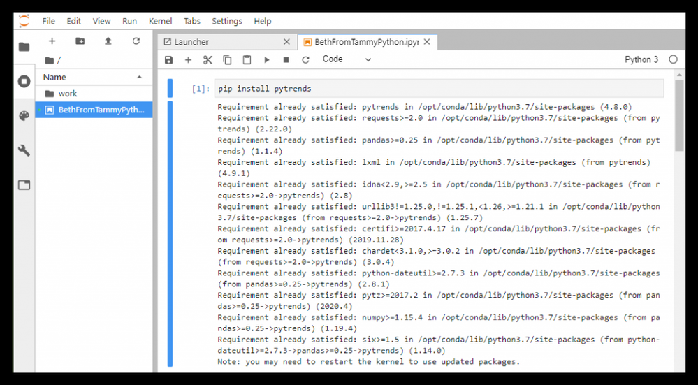Image resolution: width=698 pixels, height=385 pixels.
Task: Show Running Terminals and Kernels panel
Action: 24,82
